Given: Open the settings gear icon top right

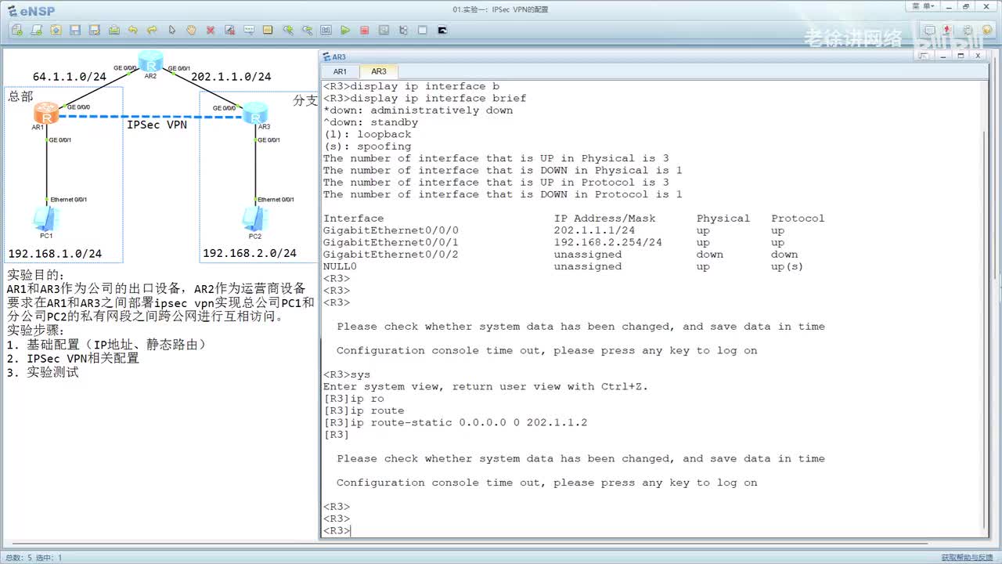Looking at the screenshot, I should pyautogui.click(x=968, y=31).
